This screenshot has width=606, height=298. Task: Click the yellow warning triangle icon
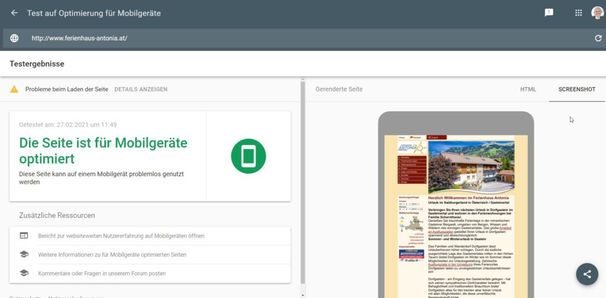14,89
